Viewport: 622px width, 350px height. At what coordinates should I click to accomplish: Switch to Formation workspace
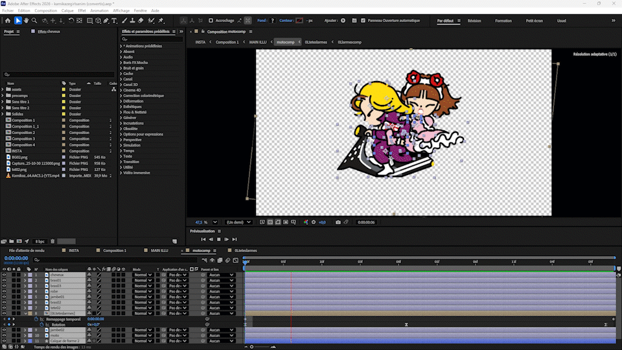[x=503, y=21]
